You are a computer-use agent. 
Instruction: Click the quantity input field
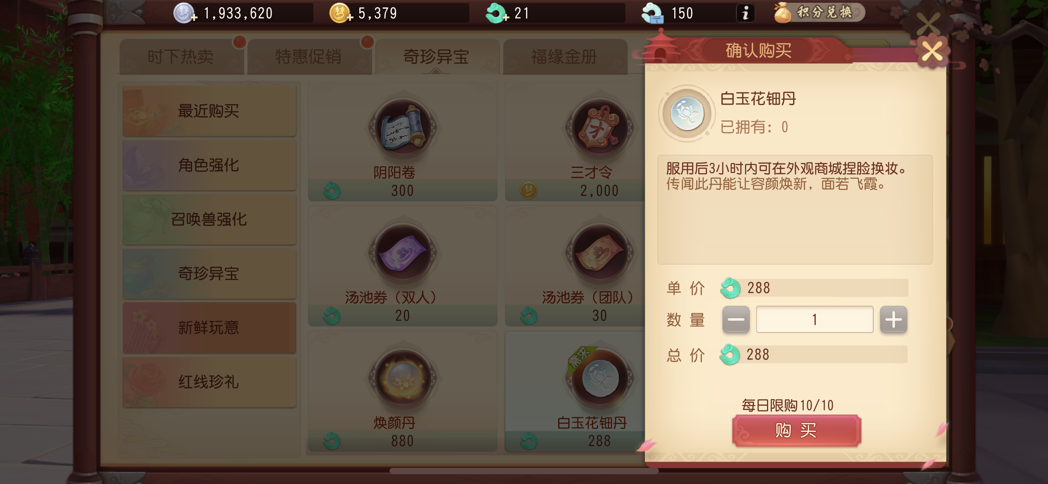815,319
